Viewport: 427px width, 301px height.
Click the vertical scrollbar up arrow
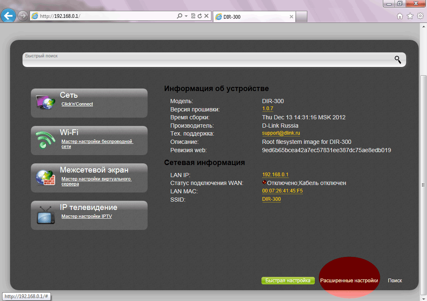click(x=424, y=27)
